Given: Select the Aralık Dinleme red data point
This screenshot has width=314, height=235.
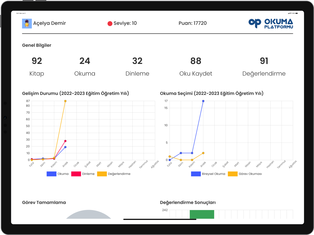Looking at the screenshot, I should [65, 141].
